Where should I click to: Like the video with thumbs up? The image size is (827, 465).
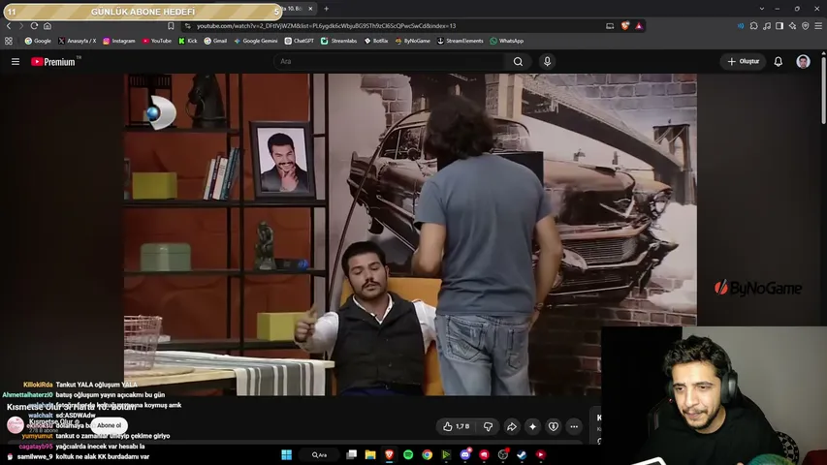[x=457, y=426]
